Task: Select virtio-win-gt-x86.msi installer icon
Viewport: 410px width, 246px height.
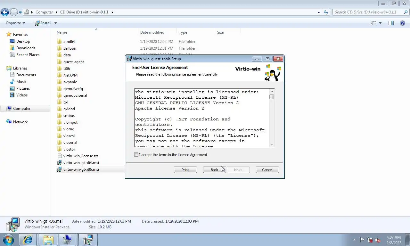Action: point(59,169)
